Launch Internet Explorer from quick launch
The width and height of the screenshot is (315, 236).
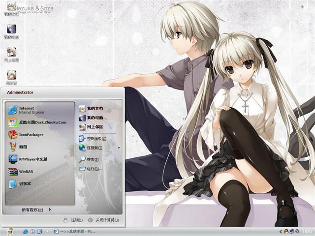coord(25,232)
